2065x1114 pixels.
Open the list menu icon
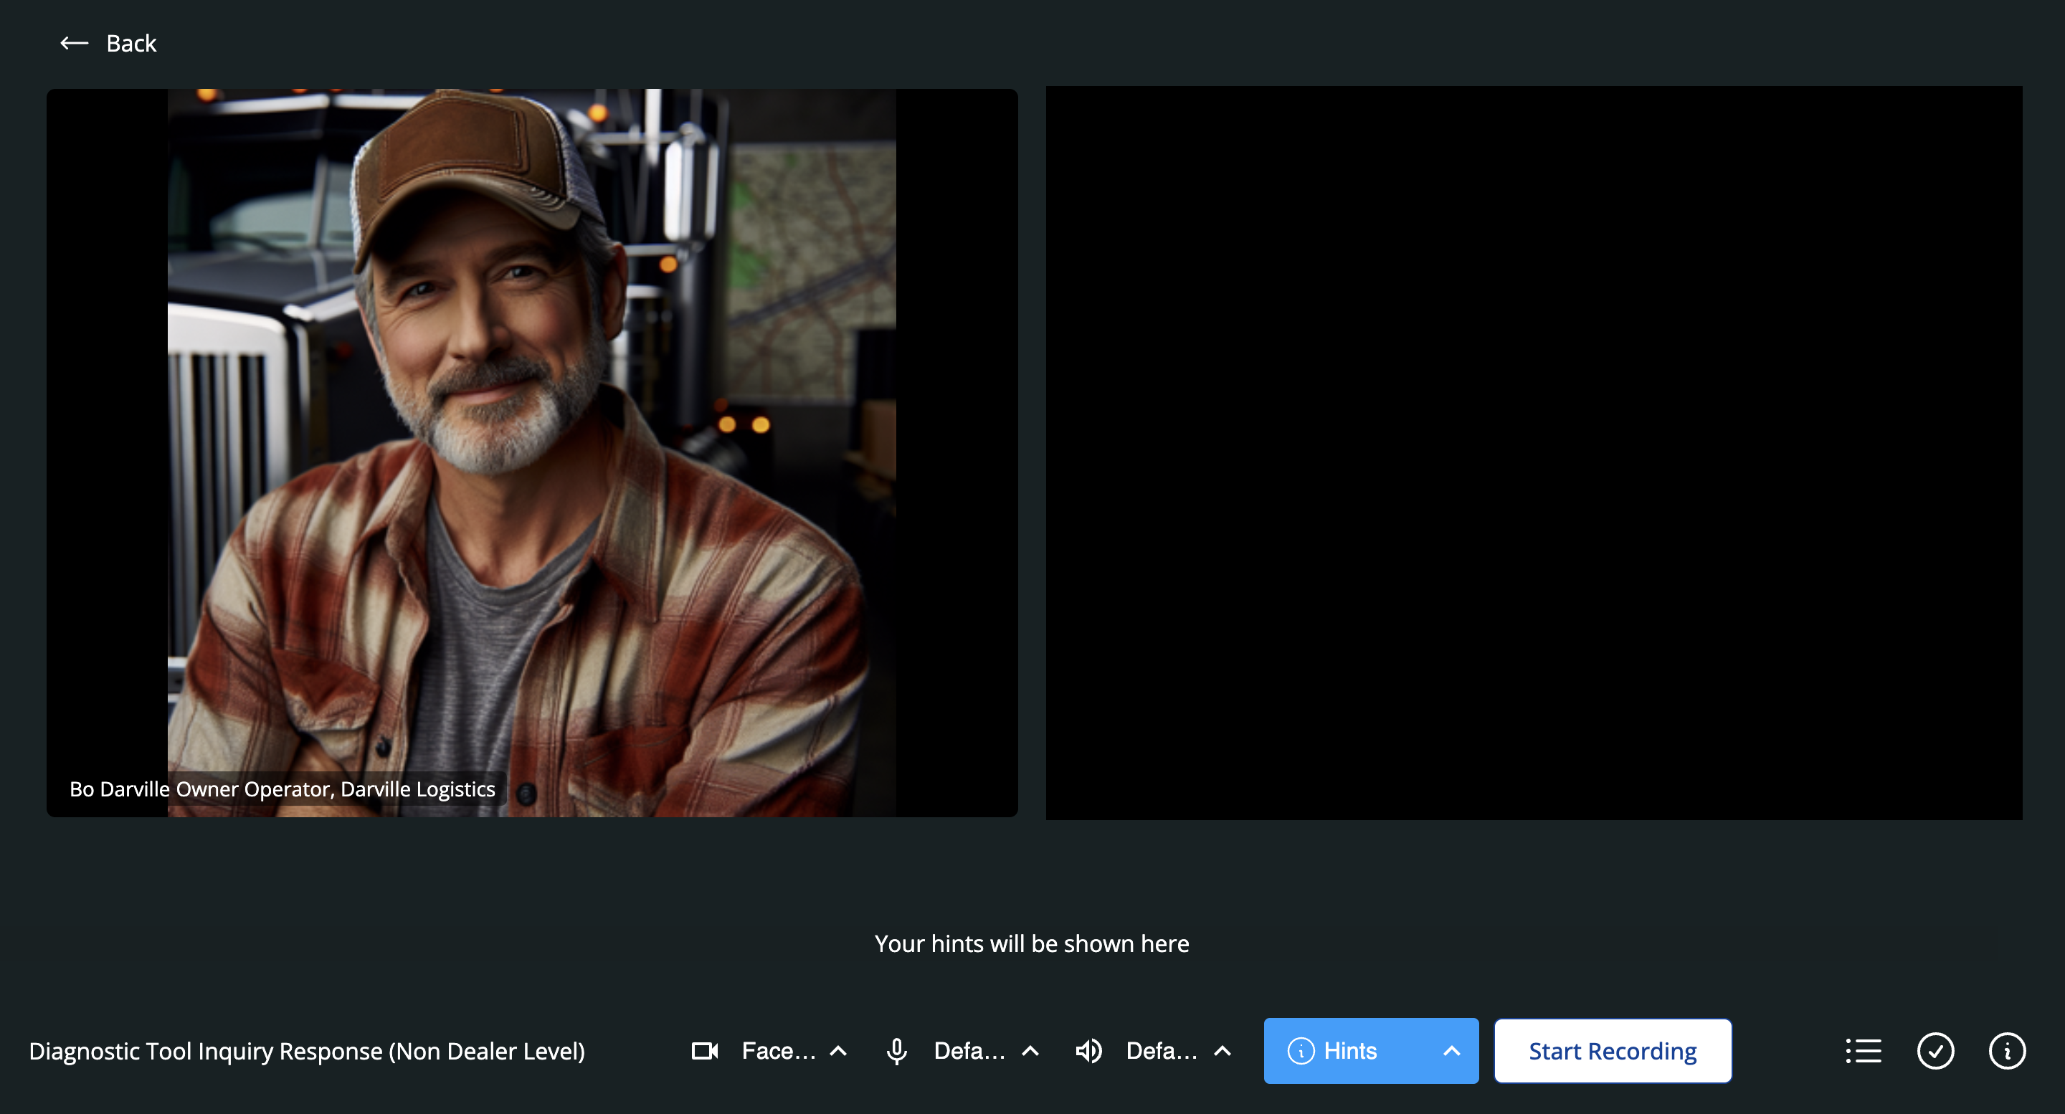pos(1863,1051)
